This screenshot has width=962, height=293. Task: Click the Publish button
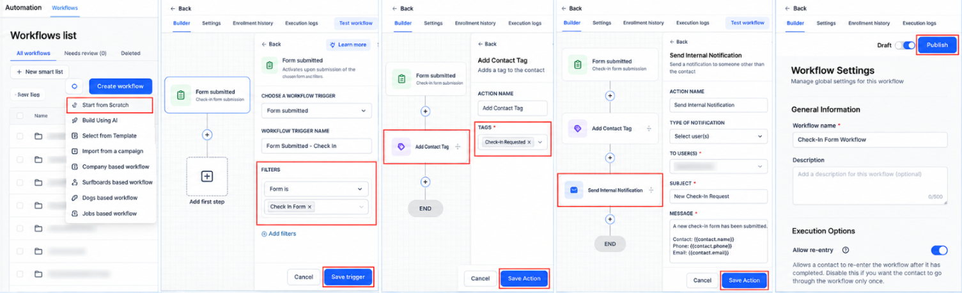pos(937,45)
